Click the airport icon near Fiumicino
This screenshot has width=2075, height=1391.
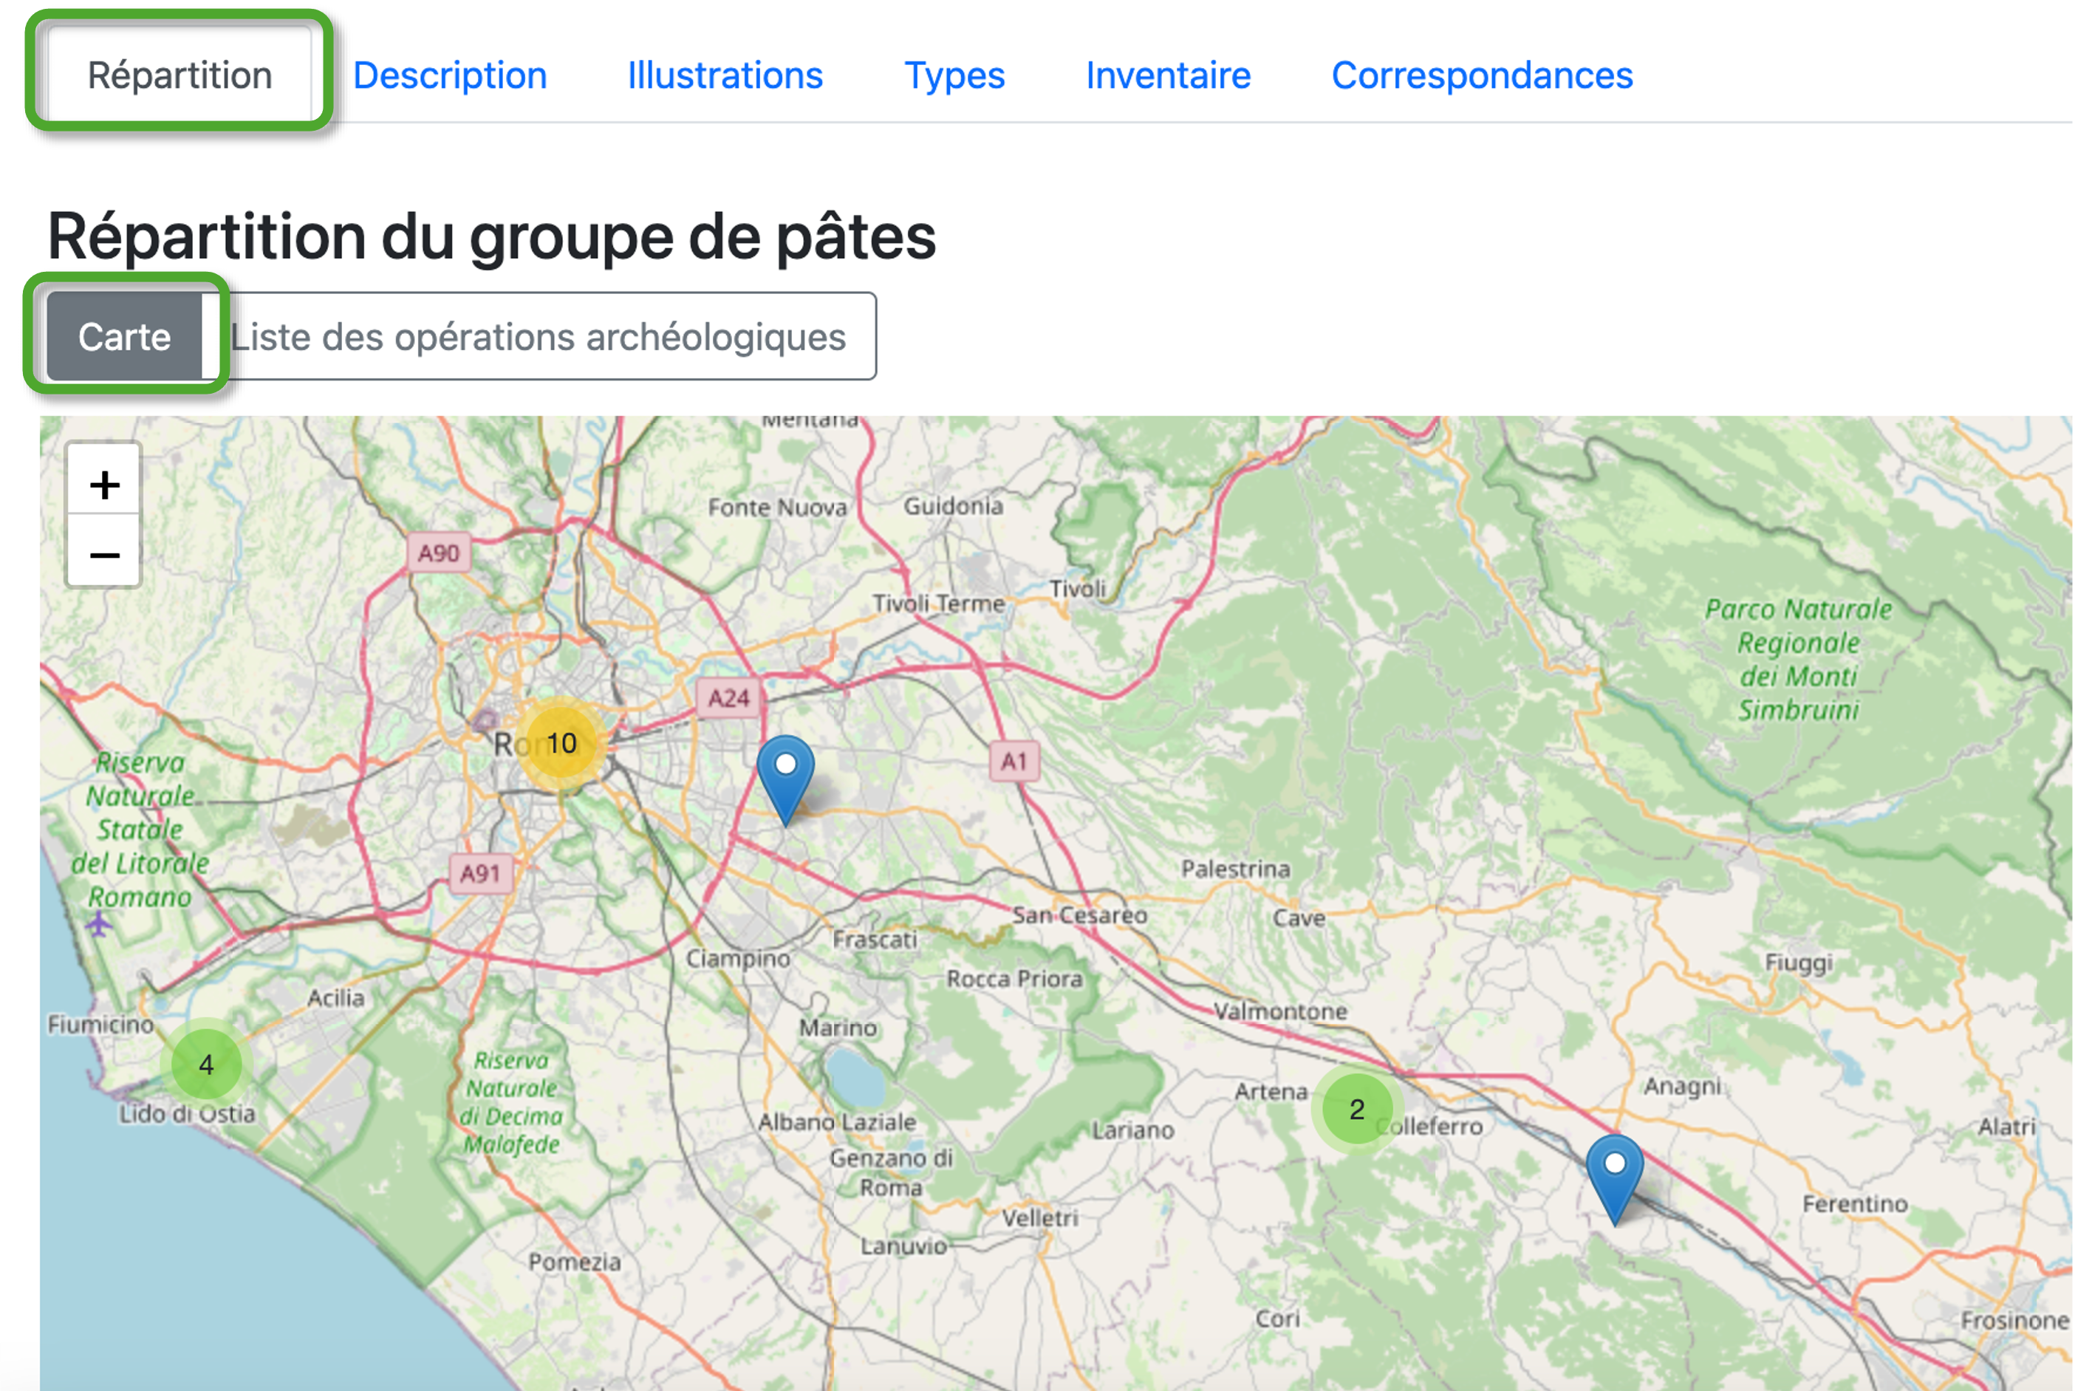coord(98,924)
